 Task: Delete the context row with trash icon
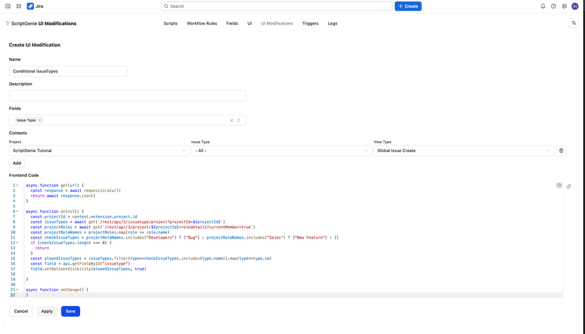tap(561, 150)
